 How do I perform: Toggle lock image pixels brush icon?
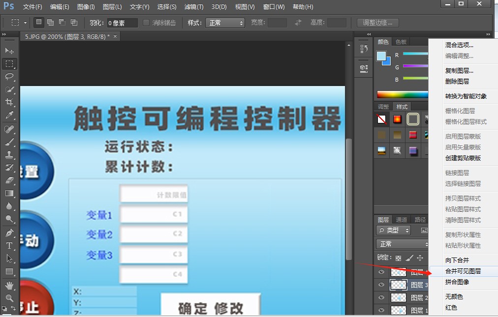(x=409, y=258)
